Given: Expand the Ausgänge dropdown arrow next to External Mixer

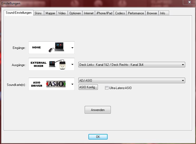Looking at the screenshot, I should pyautogui.click(x=72, y=64).
